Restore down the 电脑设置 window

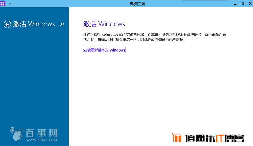click(243, 4)
